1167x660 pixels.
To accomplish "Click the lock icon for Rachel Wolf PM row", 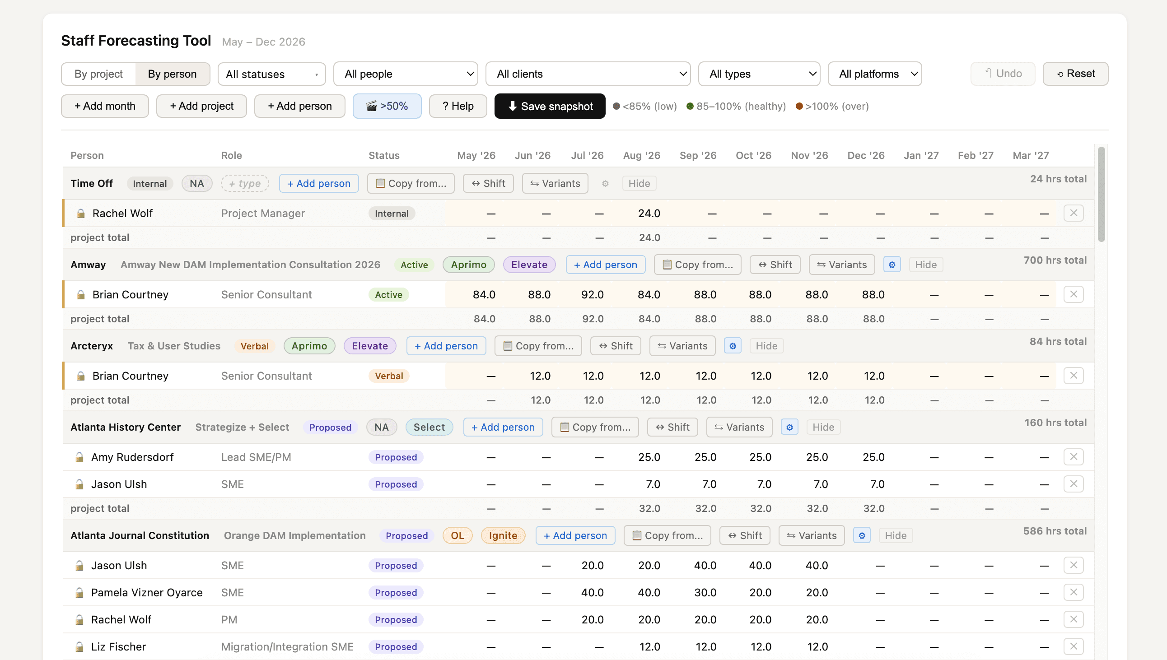I will tap(79, 620).
